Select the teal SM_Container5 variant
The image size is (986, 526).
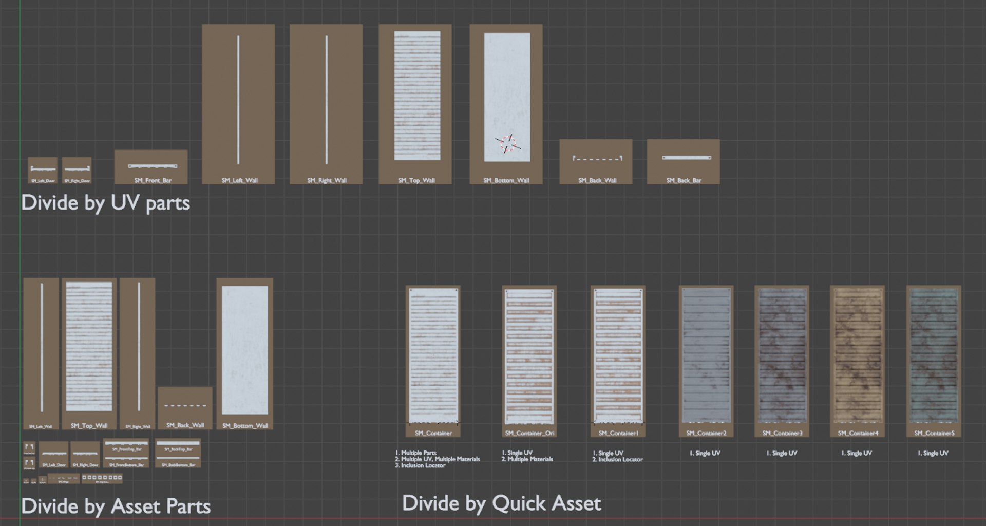coord(934,362)
